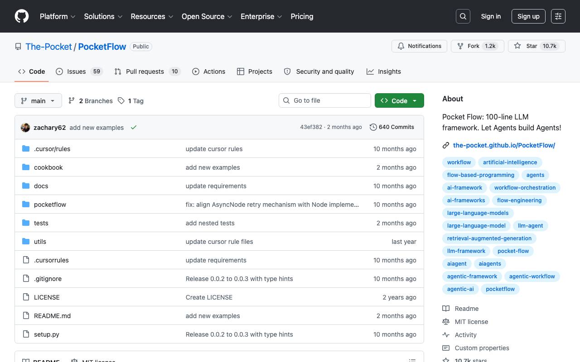Viewport: 580px width, 362px height.
Task: Click the pocket-flow topic tag
Action: tap(513, 251)
